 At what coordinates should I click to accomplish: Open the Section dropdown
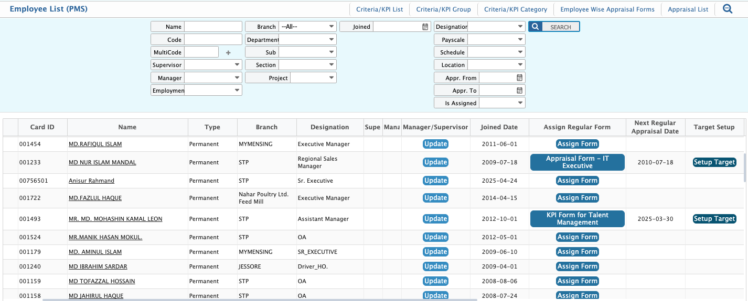pyautogui.click(x=307, y=65)
